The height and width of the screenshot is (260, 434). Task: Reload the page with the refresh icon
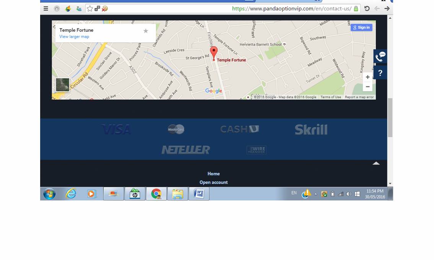[367, 8]
